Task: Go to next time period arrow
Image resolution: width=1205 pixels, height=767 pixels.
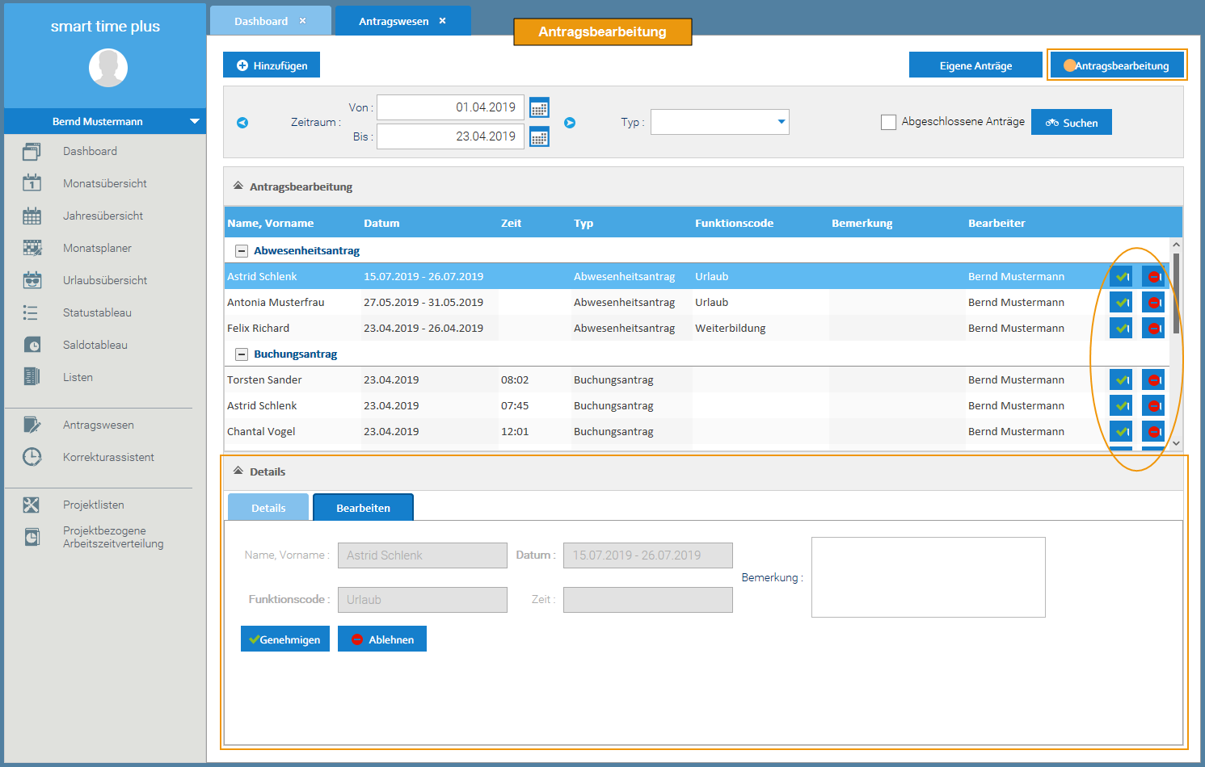Action: (570, 123)
